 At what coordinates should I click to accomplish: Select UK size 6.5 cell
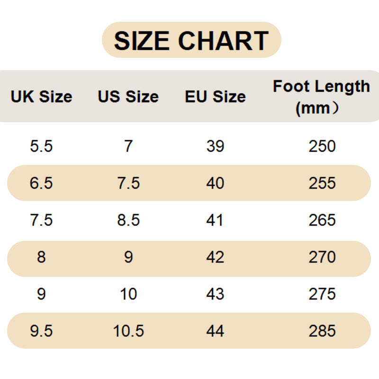[41, 183]
